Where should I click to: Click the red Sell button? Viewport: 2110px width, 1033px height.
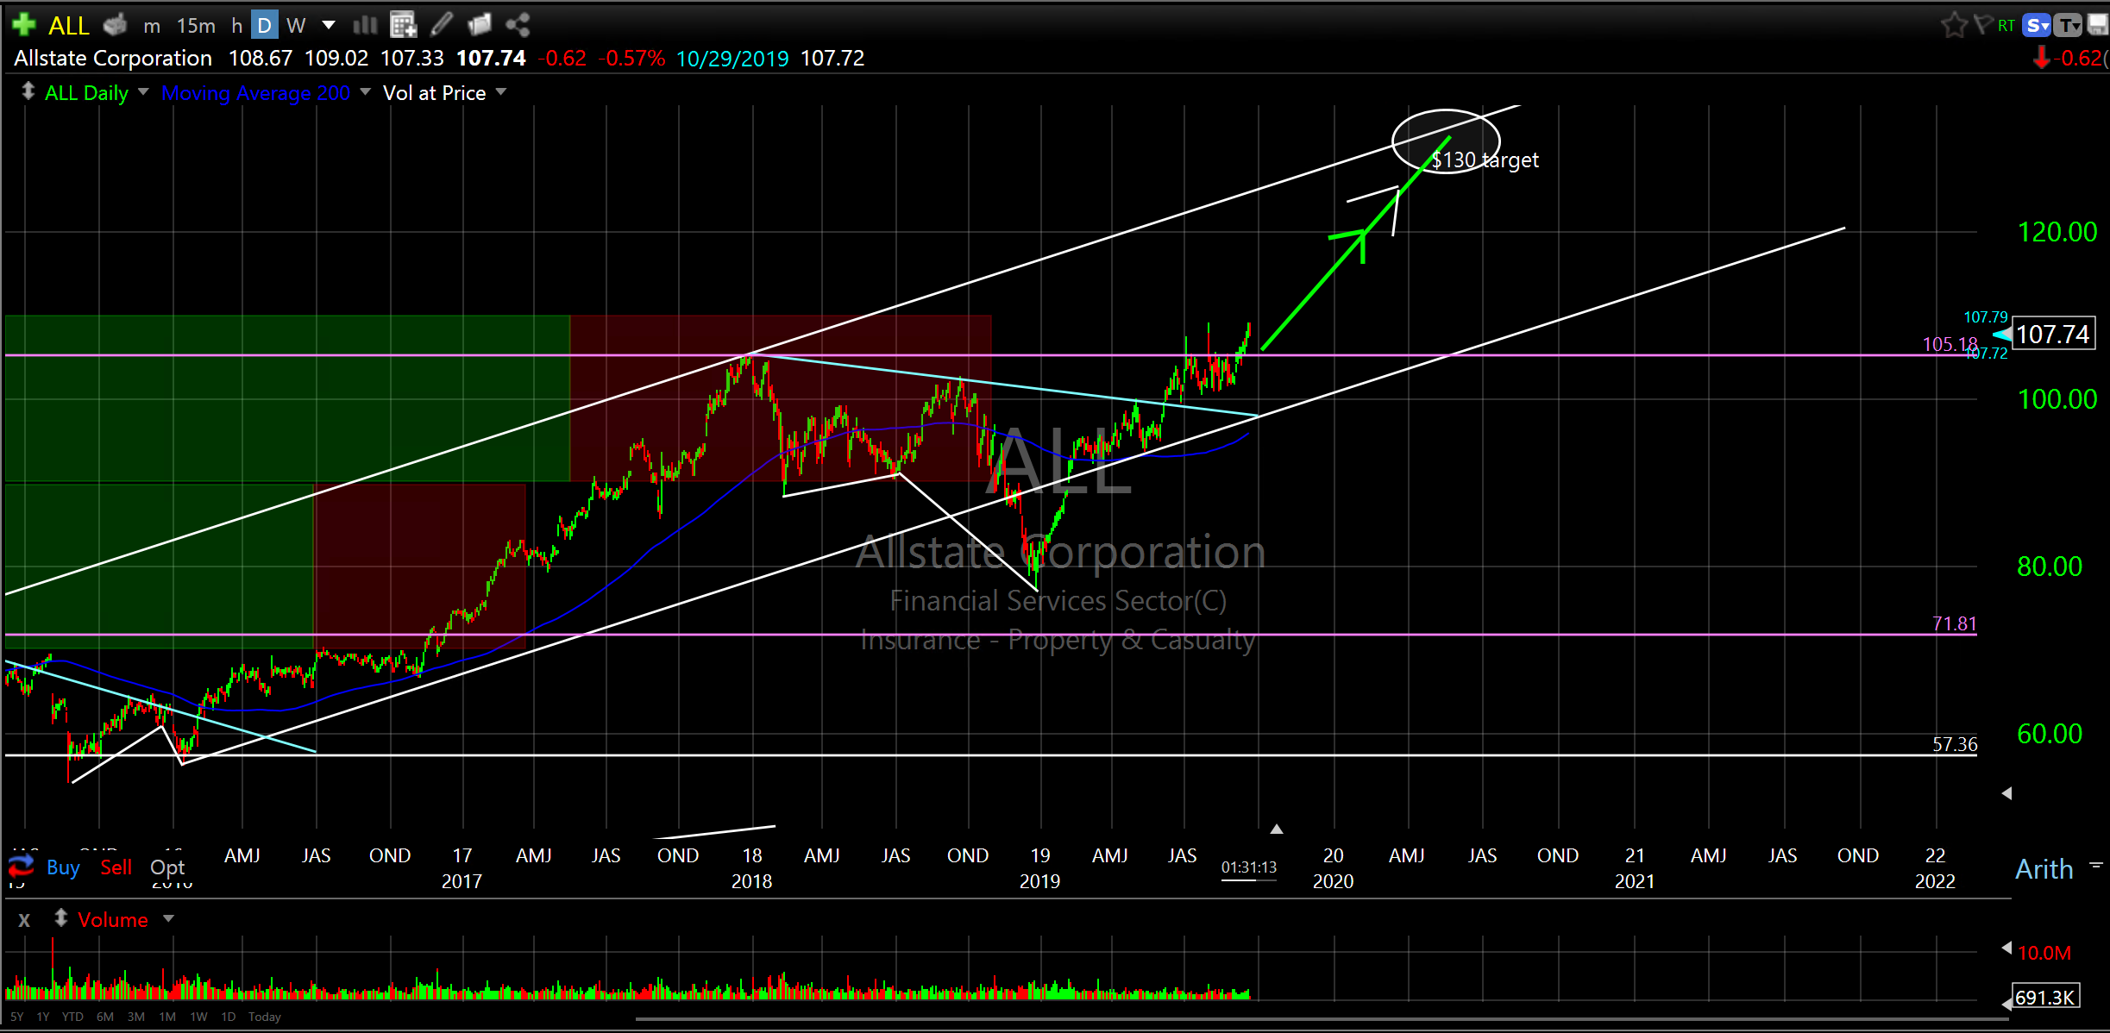(116, 867)
